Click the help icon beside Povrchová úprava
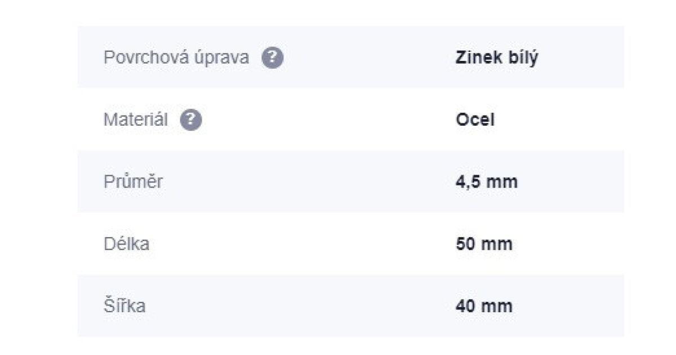 pos(273,57)
